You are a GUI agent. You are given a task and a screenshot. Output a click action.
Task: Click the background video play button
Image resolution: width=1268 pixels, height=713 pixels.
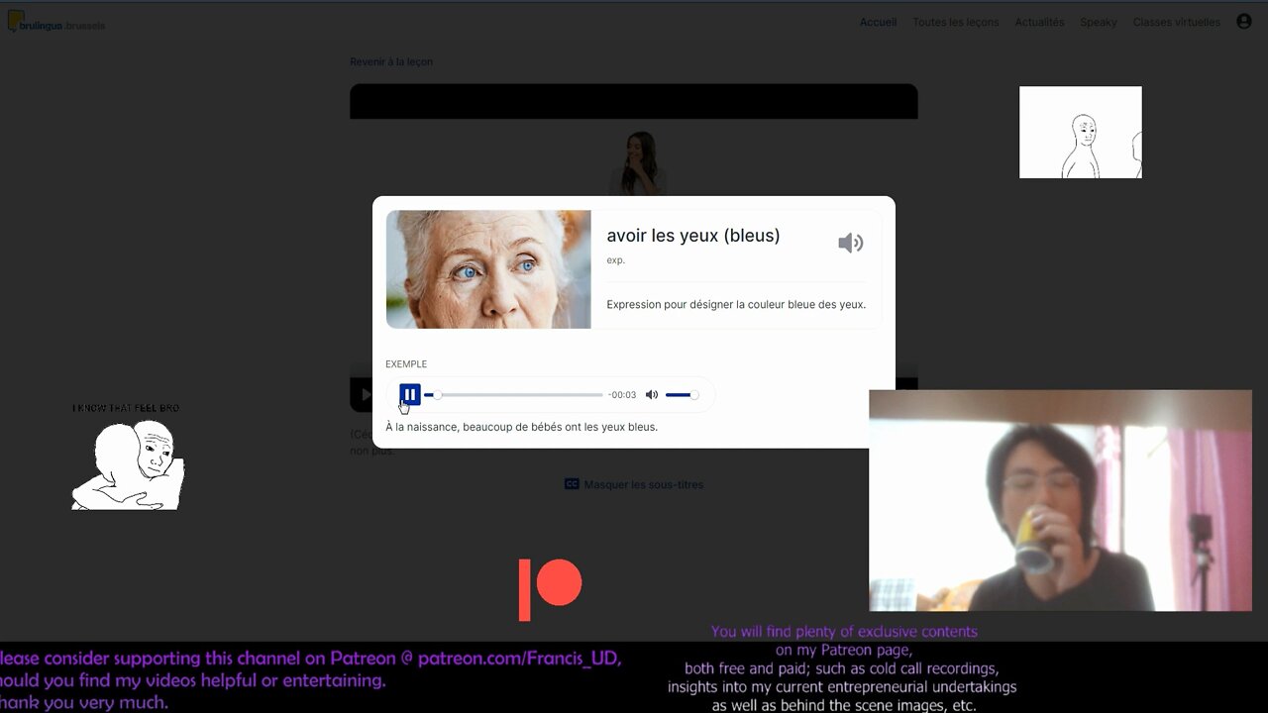tap(366, 394)
